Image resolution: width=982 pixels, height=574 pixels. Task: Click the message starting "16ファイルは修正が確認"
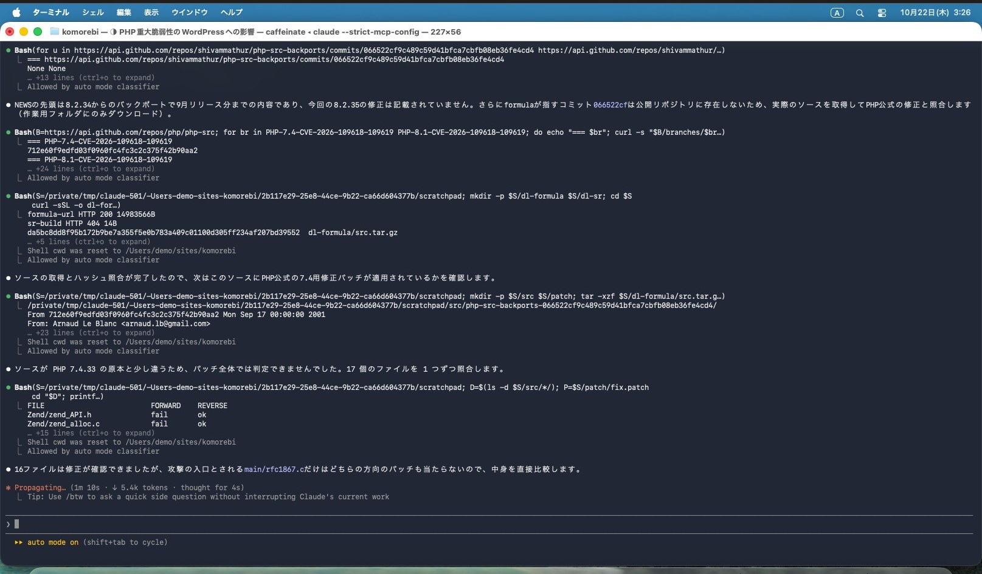click(298, 470)
